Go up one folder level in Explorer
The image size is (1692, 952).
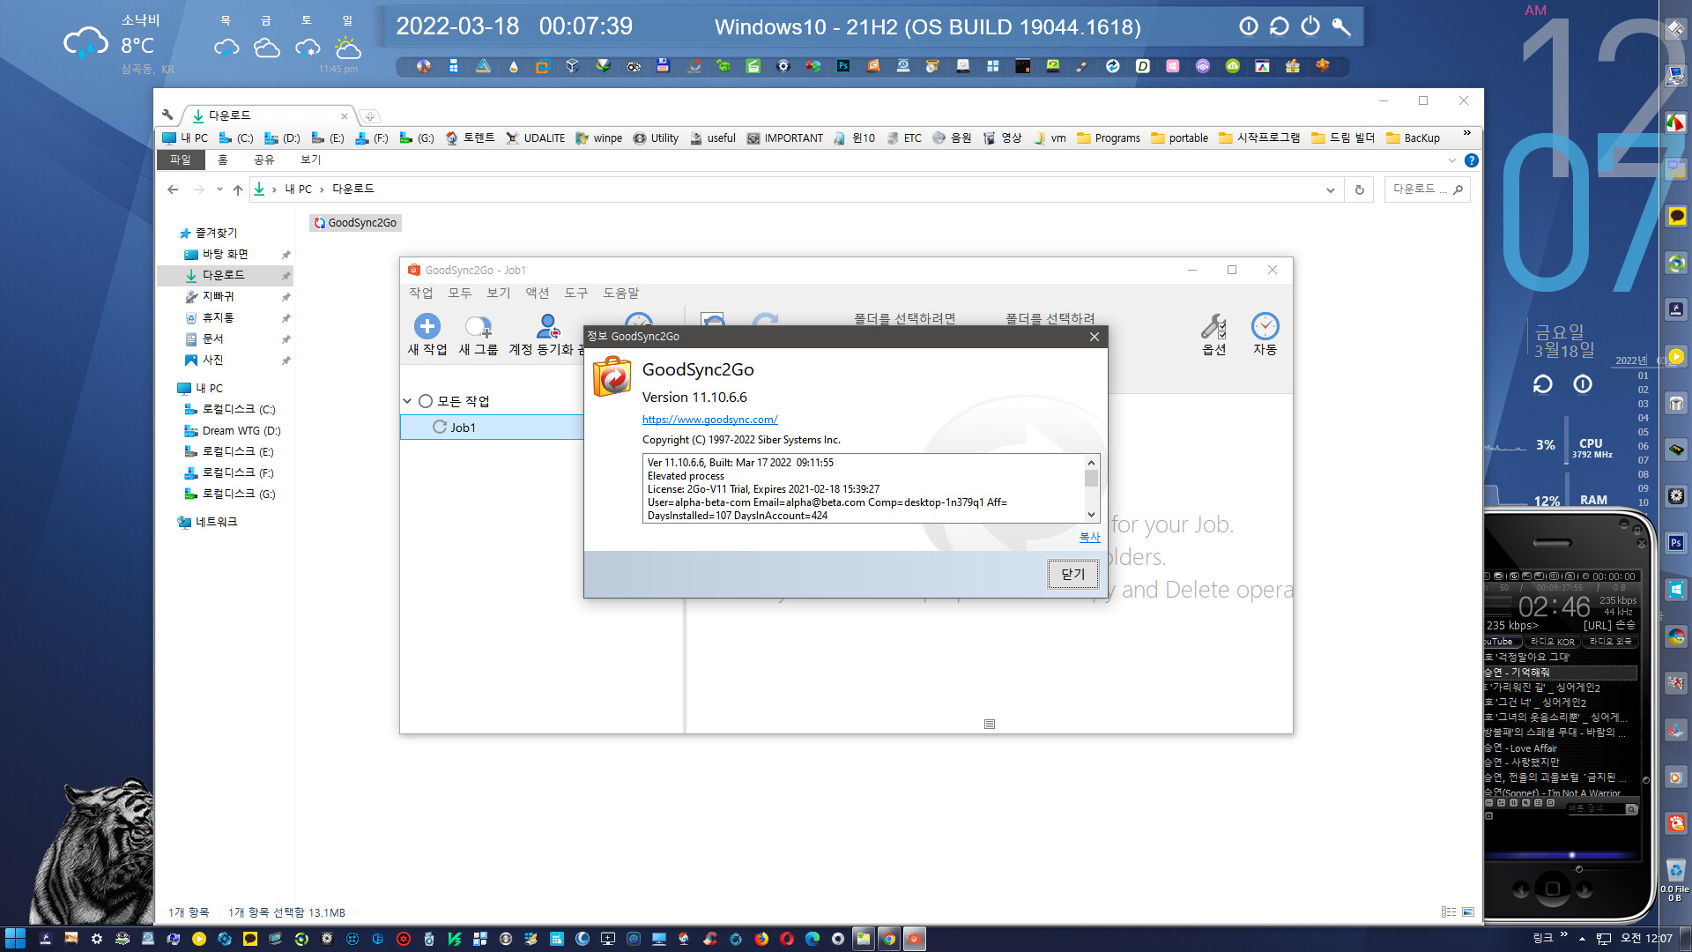[237, 190]
